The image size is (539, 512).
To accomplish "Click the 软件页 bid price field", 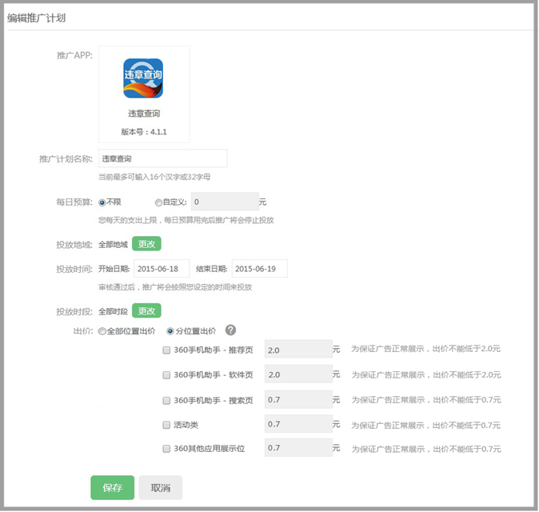I will (298, 374).
